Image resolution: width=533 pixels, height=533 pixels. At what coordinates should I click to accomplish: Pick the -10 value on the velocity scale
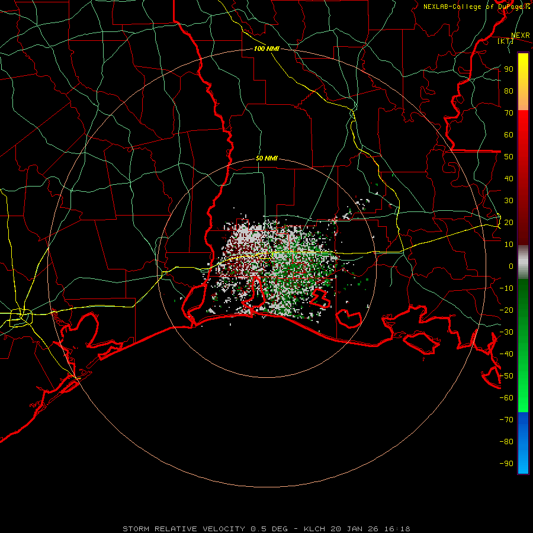[x=506, y=288]
